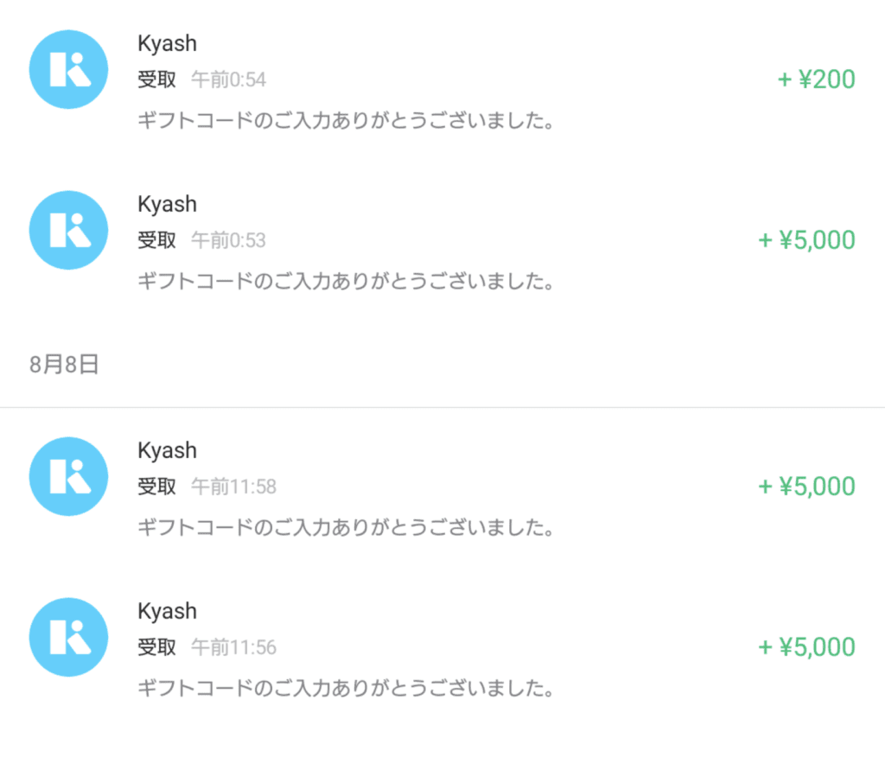Open the Kyash sender name at 午前0:53

pyautogui.click(x=167, y=204)
